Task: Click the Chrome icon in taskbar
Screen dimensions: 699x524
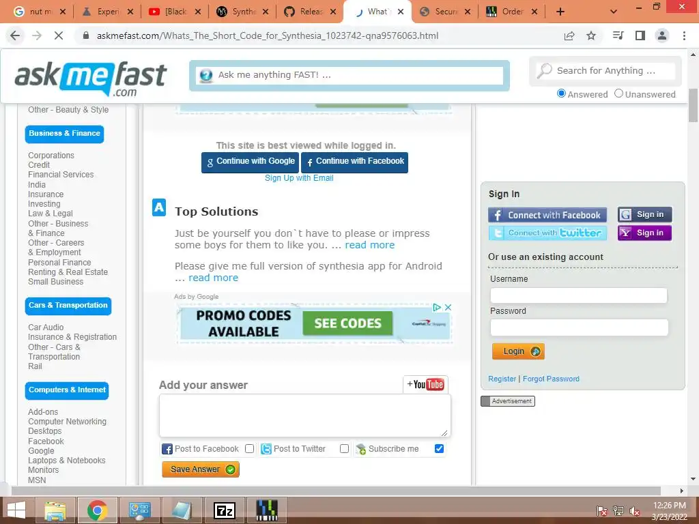Action: click(x=98, y=510)
